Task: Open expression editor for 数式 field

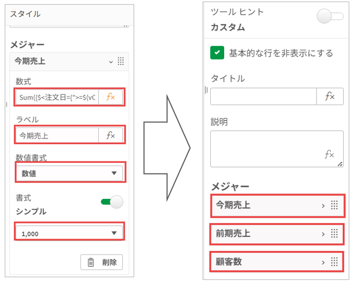Action: tap(111, 97)
